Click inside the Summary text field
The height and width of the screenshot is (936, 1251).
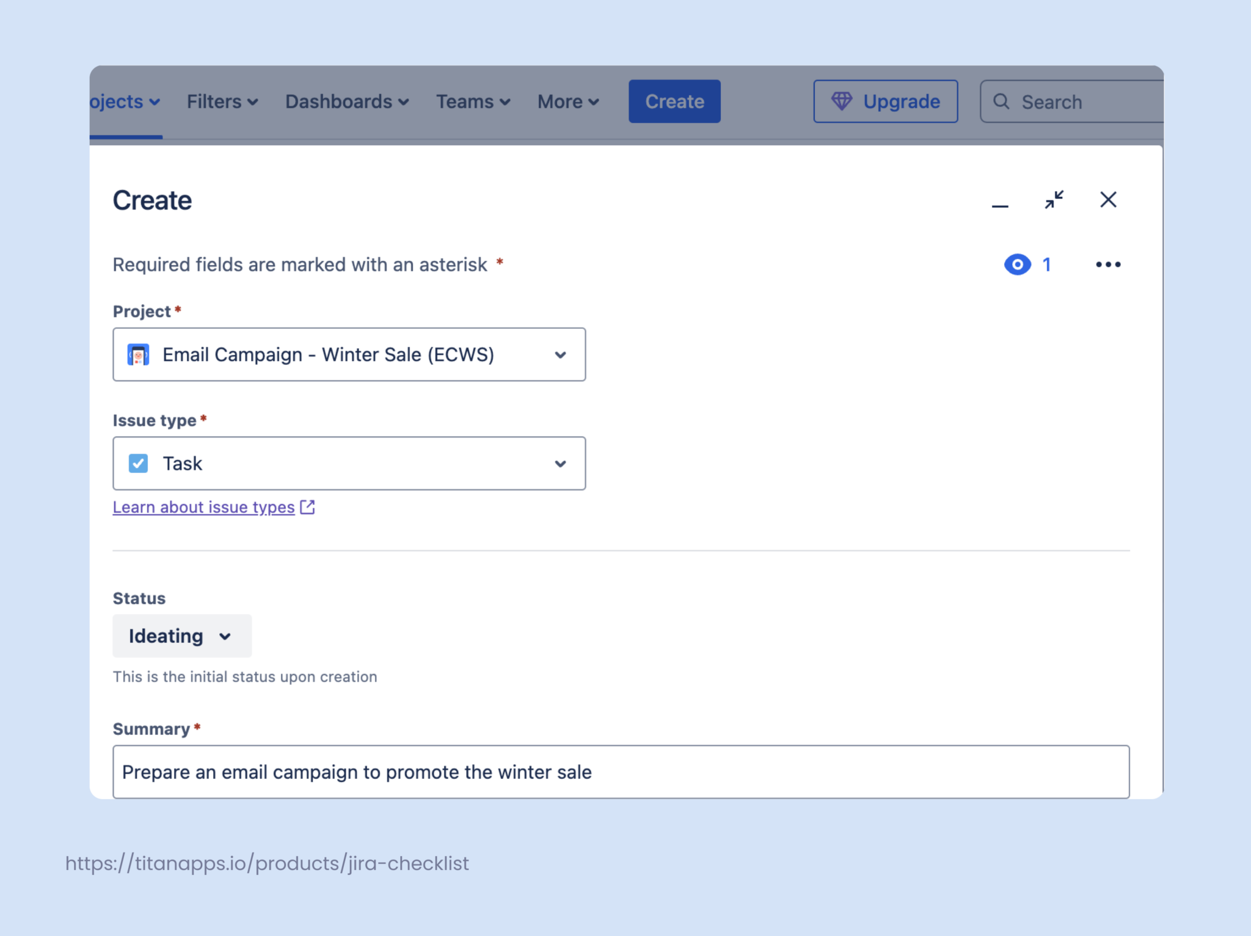pos(611,772)
